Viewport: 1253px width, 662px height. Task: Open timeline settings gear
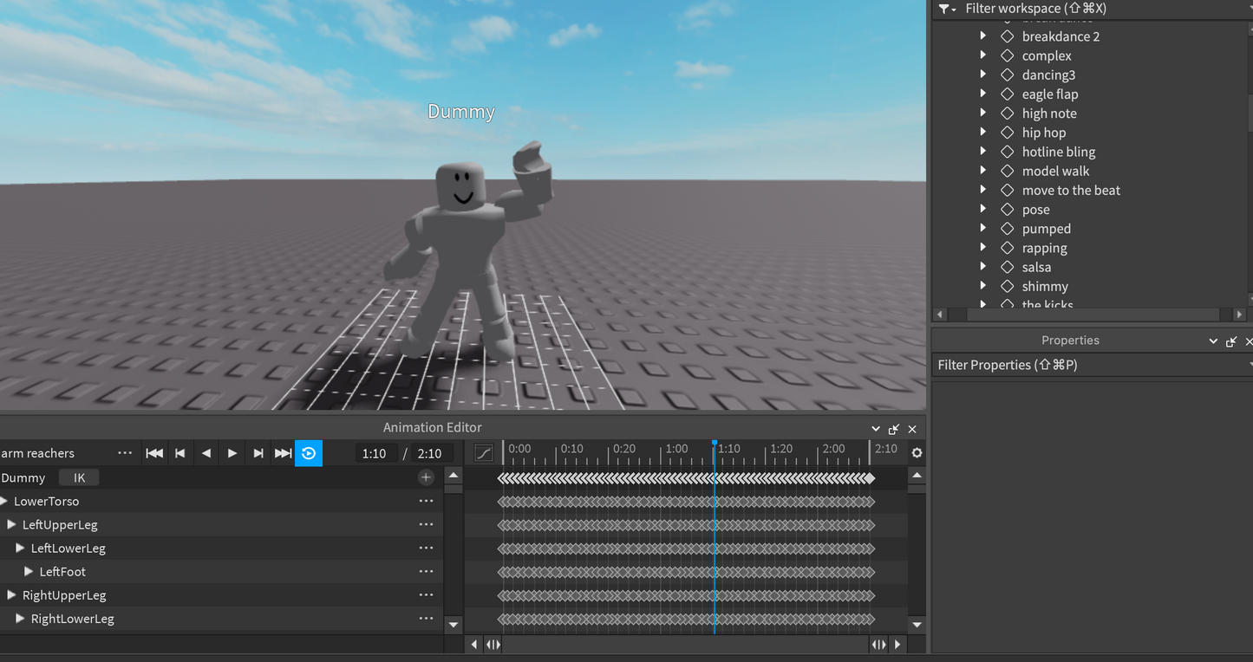click(x=917, y=452)
